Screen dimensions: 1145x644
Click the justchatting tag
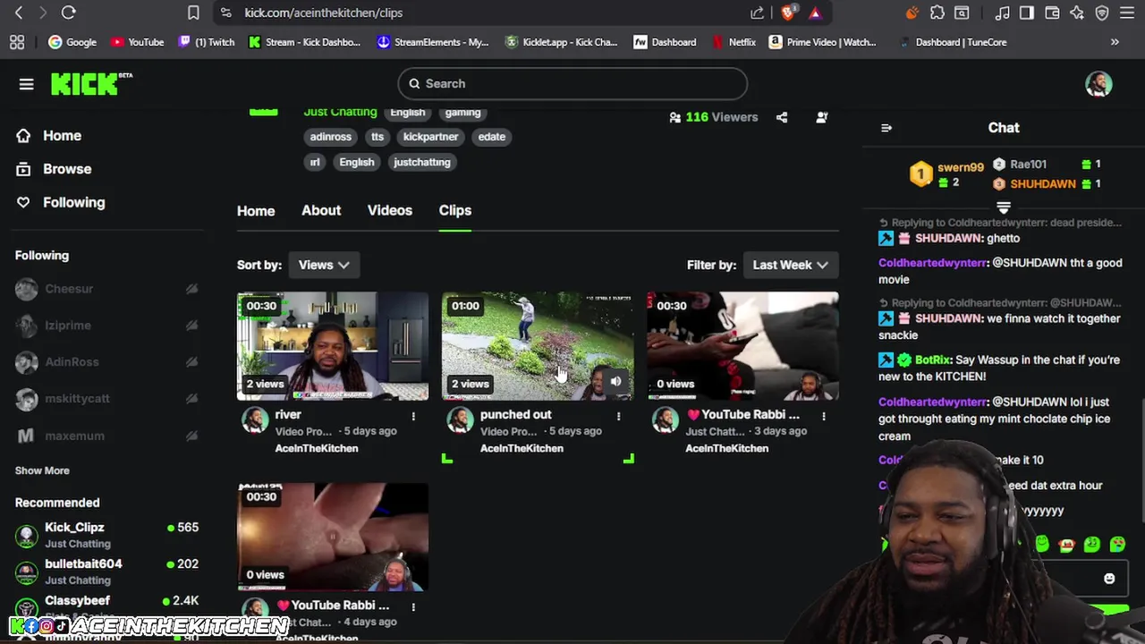pos(422,162)
